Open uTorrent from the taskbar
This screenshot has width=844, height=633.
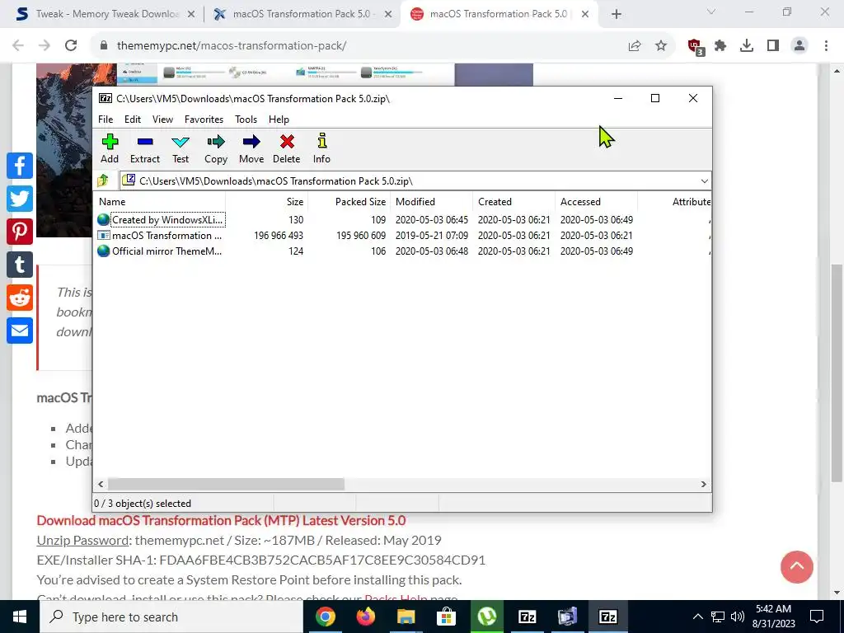tap(486, 617)
